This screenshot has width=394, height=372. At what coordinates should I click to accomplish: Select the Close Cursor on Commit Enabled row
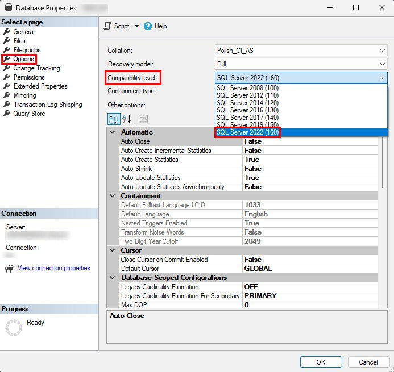(x=248, y=260)
